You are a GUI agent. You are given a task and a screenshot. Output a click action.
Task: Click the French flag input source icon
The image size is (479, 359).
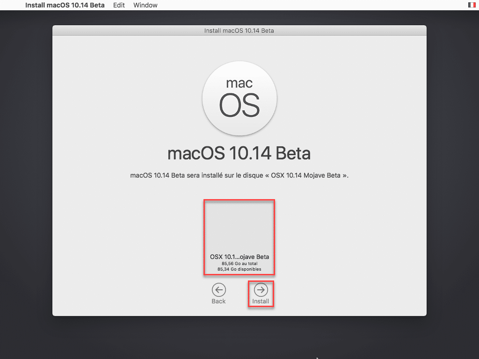click(x=472, y=5)
